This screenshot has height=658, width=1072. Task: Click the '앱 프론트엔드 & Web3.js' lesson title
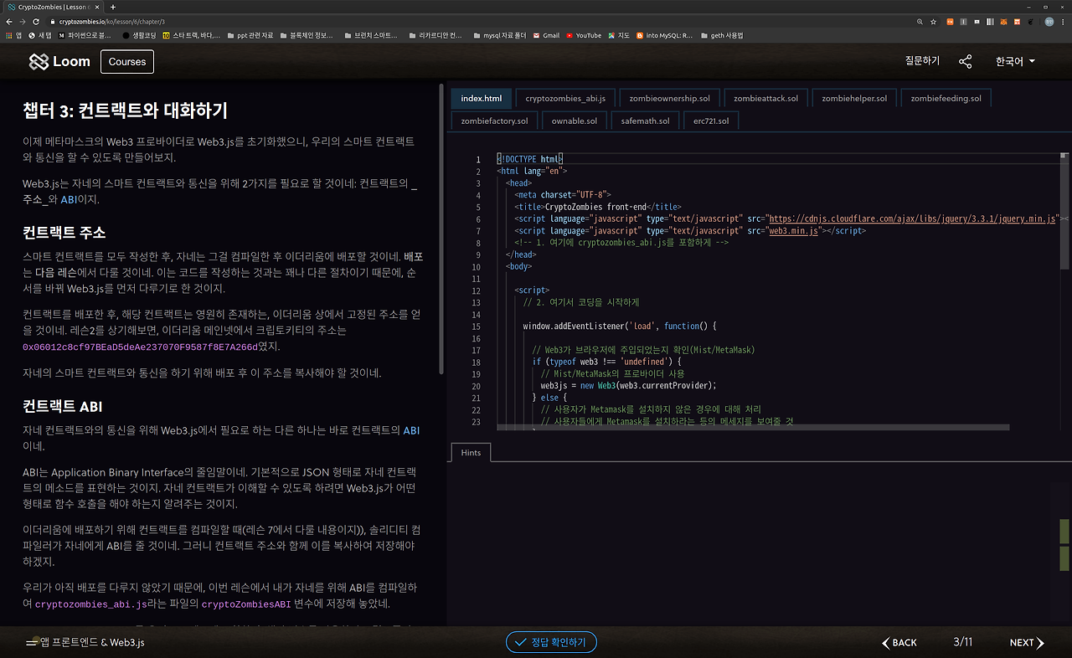(92, 643)
